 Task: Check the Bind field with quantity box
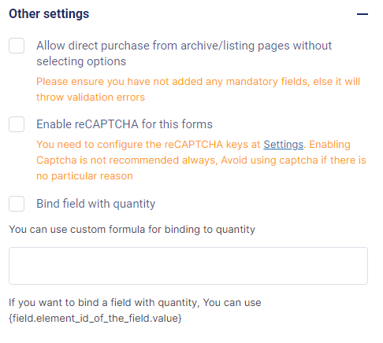click(17, 204)
